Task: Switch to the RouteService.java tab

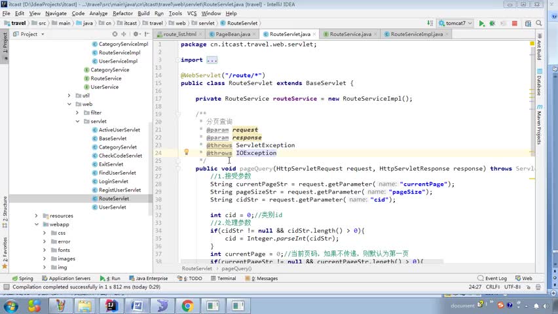Action: (x=350, y=34)
